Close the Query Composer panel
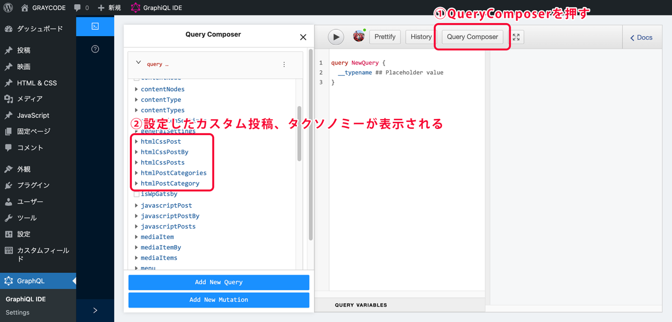The image size is (672, 322). tap(303, 37)
